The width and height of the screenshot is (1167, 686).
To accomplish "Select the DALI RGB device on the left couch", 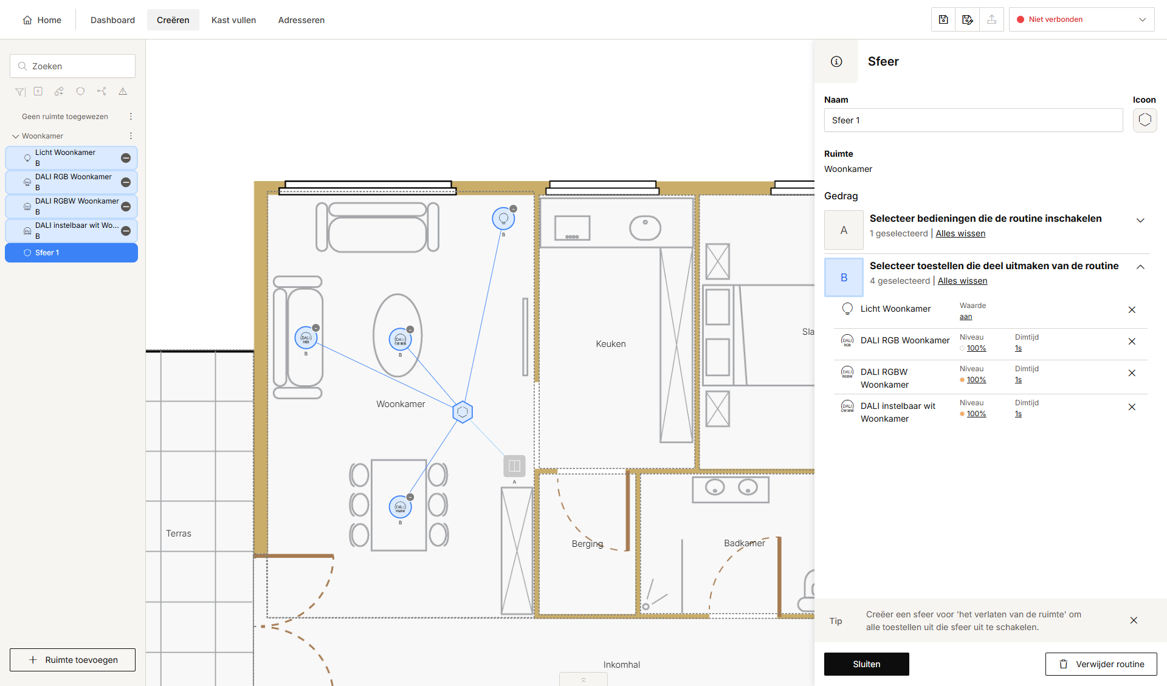I will (x=306, y=338).
